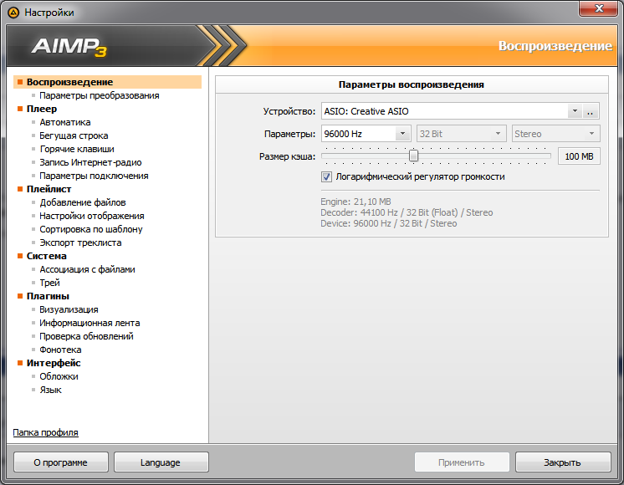624x485 pixels.
Task: Click the Engine: 21,10 MB info text
Action: [355, 202]
